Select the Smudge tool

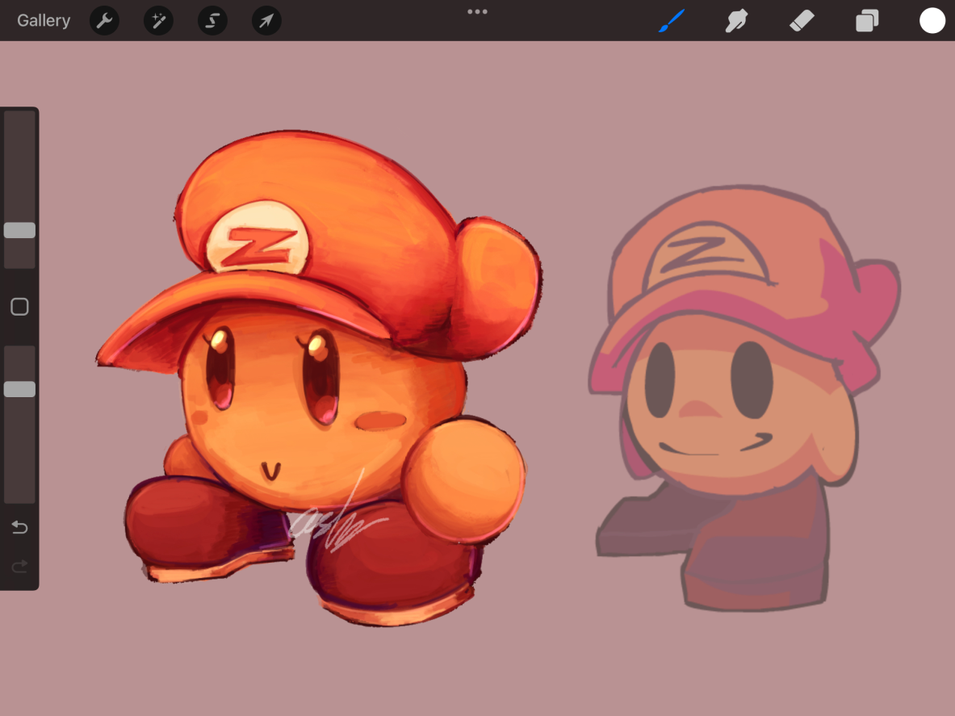pyautogui.click(x=736, y=21)
